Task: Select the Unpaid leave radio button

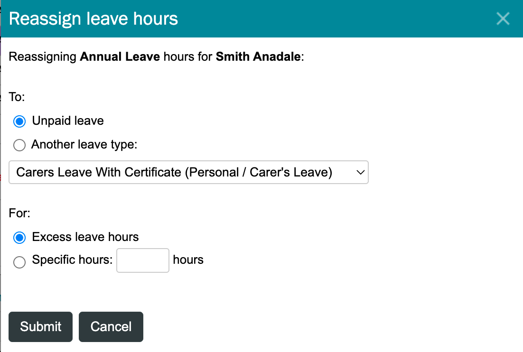Action: point(19,121)
